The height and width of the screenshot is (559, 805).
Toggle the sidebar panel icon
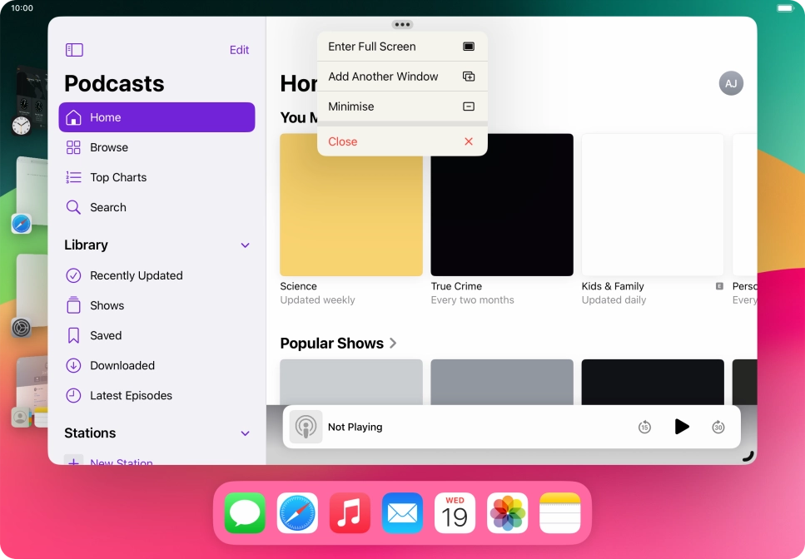tap(74, 50)
